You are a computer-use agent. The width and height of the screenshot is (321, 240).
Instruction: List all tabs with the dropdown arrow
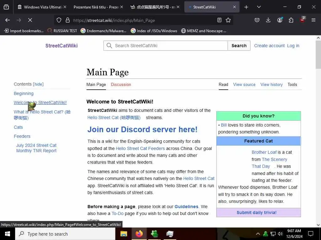[259, 7]
